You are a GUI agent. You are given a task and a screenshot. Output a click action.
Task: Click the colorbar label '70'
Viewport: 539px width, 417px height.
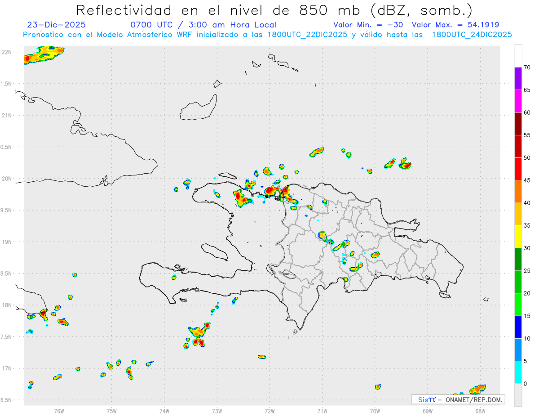pyautogui.click(x=527, y=67)
